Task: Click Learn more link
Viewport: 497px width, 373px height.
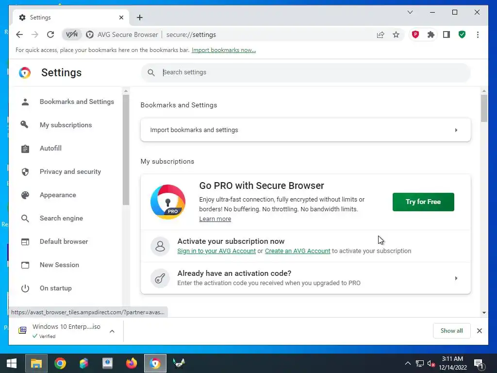Action: 215,219
